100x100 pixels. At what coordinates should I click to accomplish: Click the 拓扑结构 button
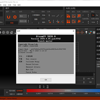point(12,91)
